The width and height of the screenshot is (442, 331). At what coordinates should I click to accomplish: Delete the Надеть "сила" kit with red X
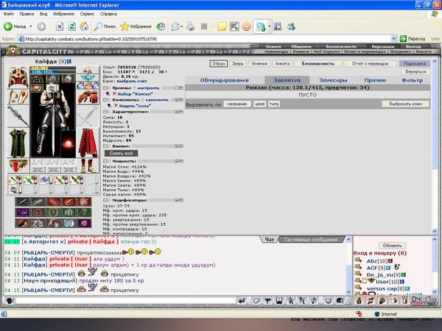116,105
